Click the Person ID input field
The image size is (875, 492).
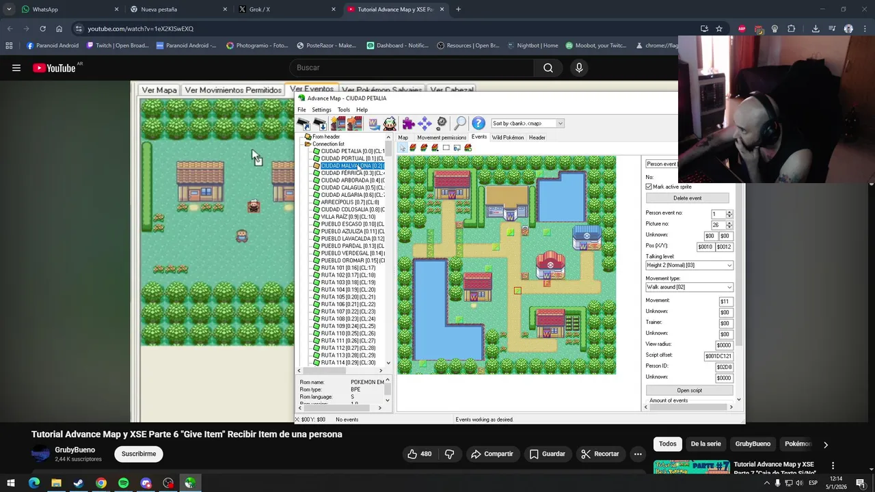coord(724,367)
